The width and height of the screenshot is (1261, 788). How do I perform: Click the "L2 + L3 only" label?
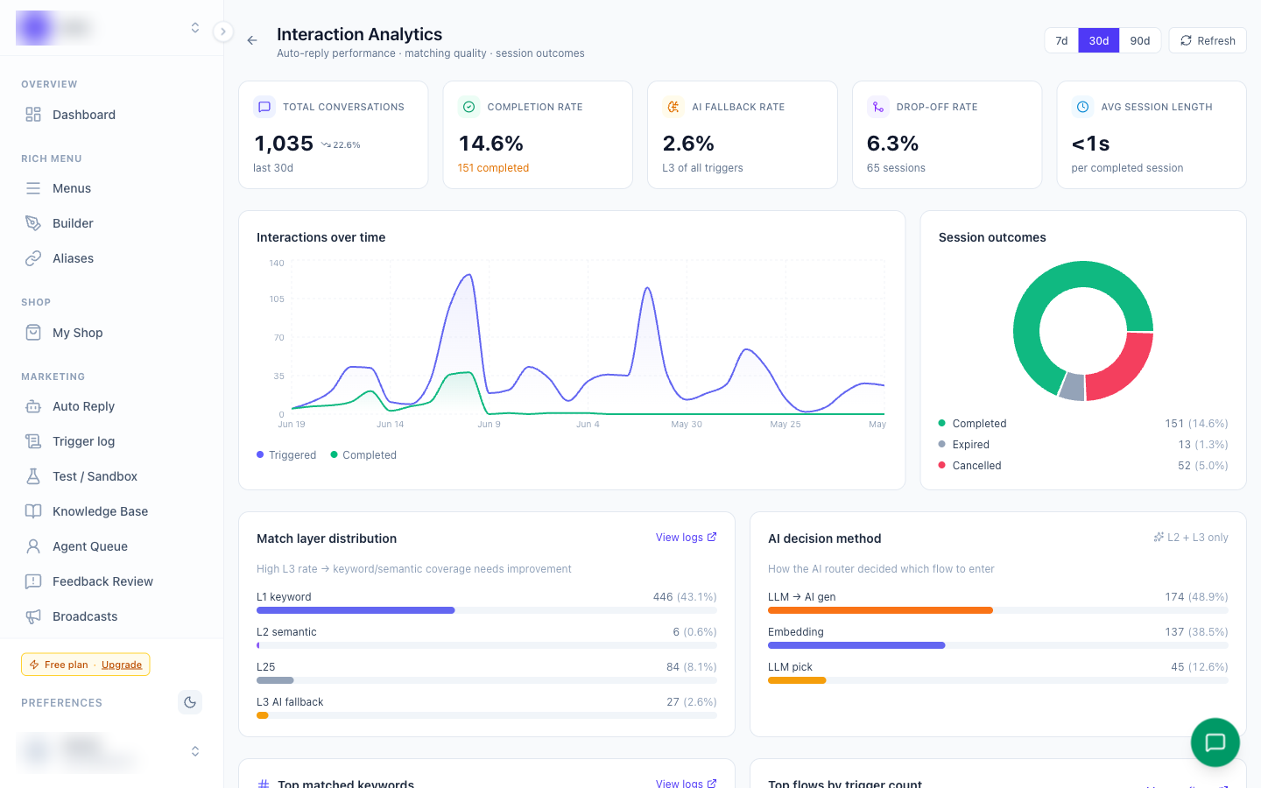[1198, 538]
